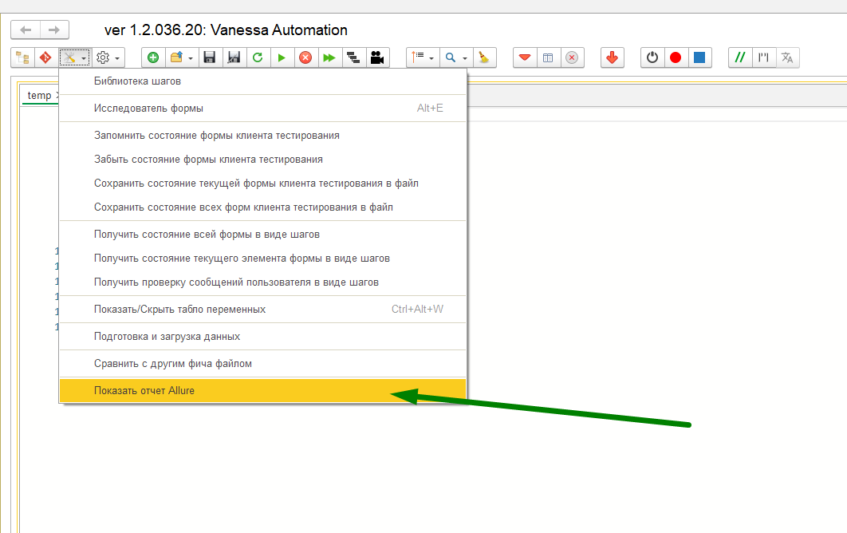Click the video camera icon
Screen dimensions: 847x533
tap(377, 57)
